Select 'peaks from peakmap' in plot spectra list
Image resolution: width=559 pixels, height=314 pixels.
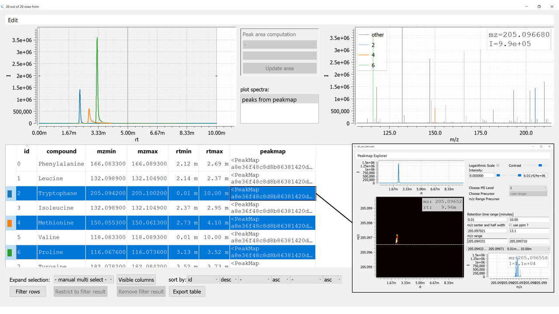(279, 99)
